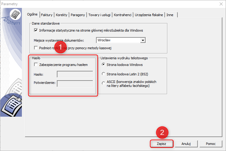Image resolution: width=226 pixels, height=151 pixels.
Task: Switch to the Ogólne tab
Action: coord(32,14)
